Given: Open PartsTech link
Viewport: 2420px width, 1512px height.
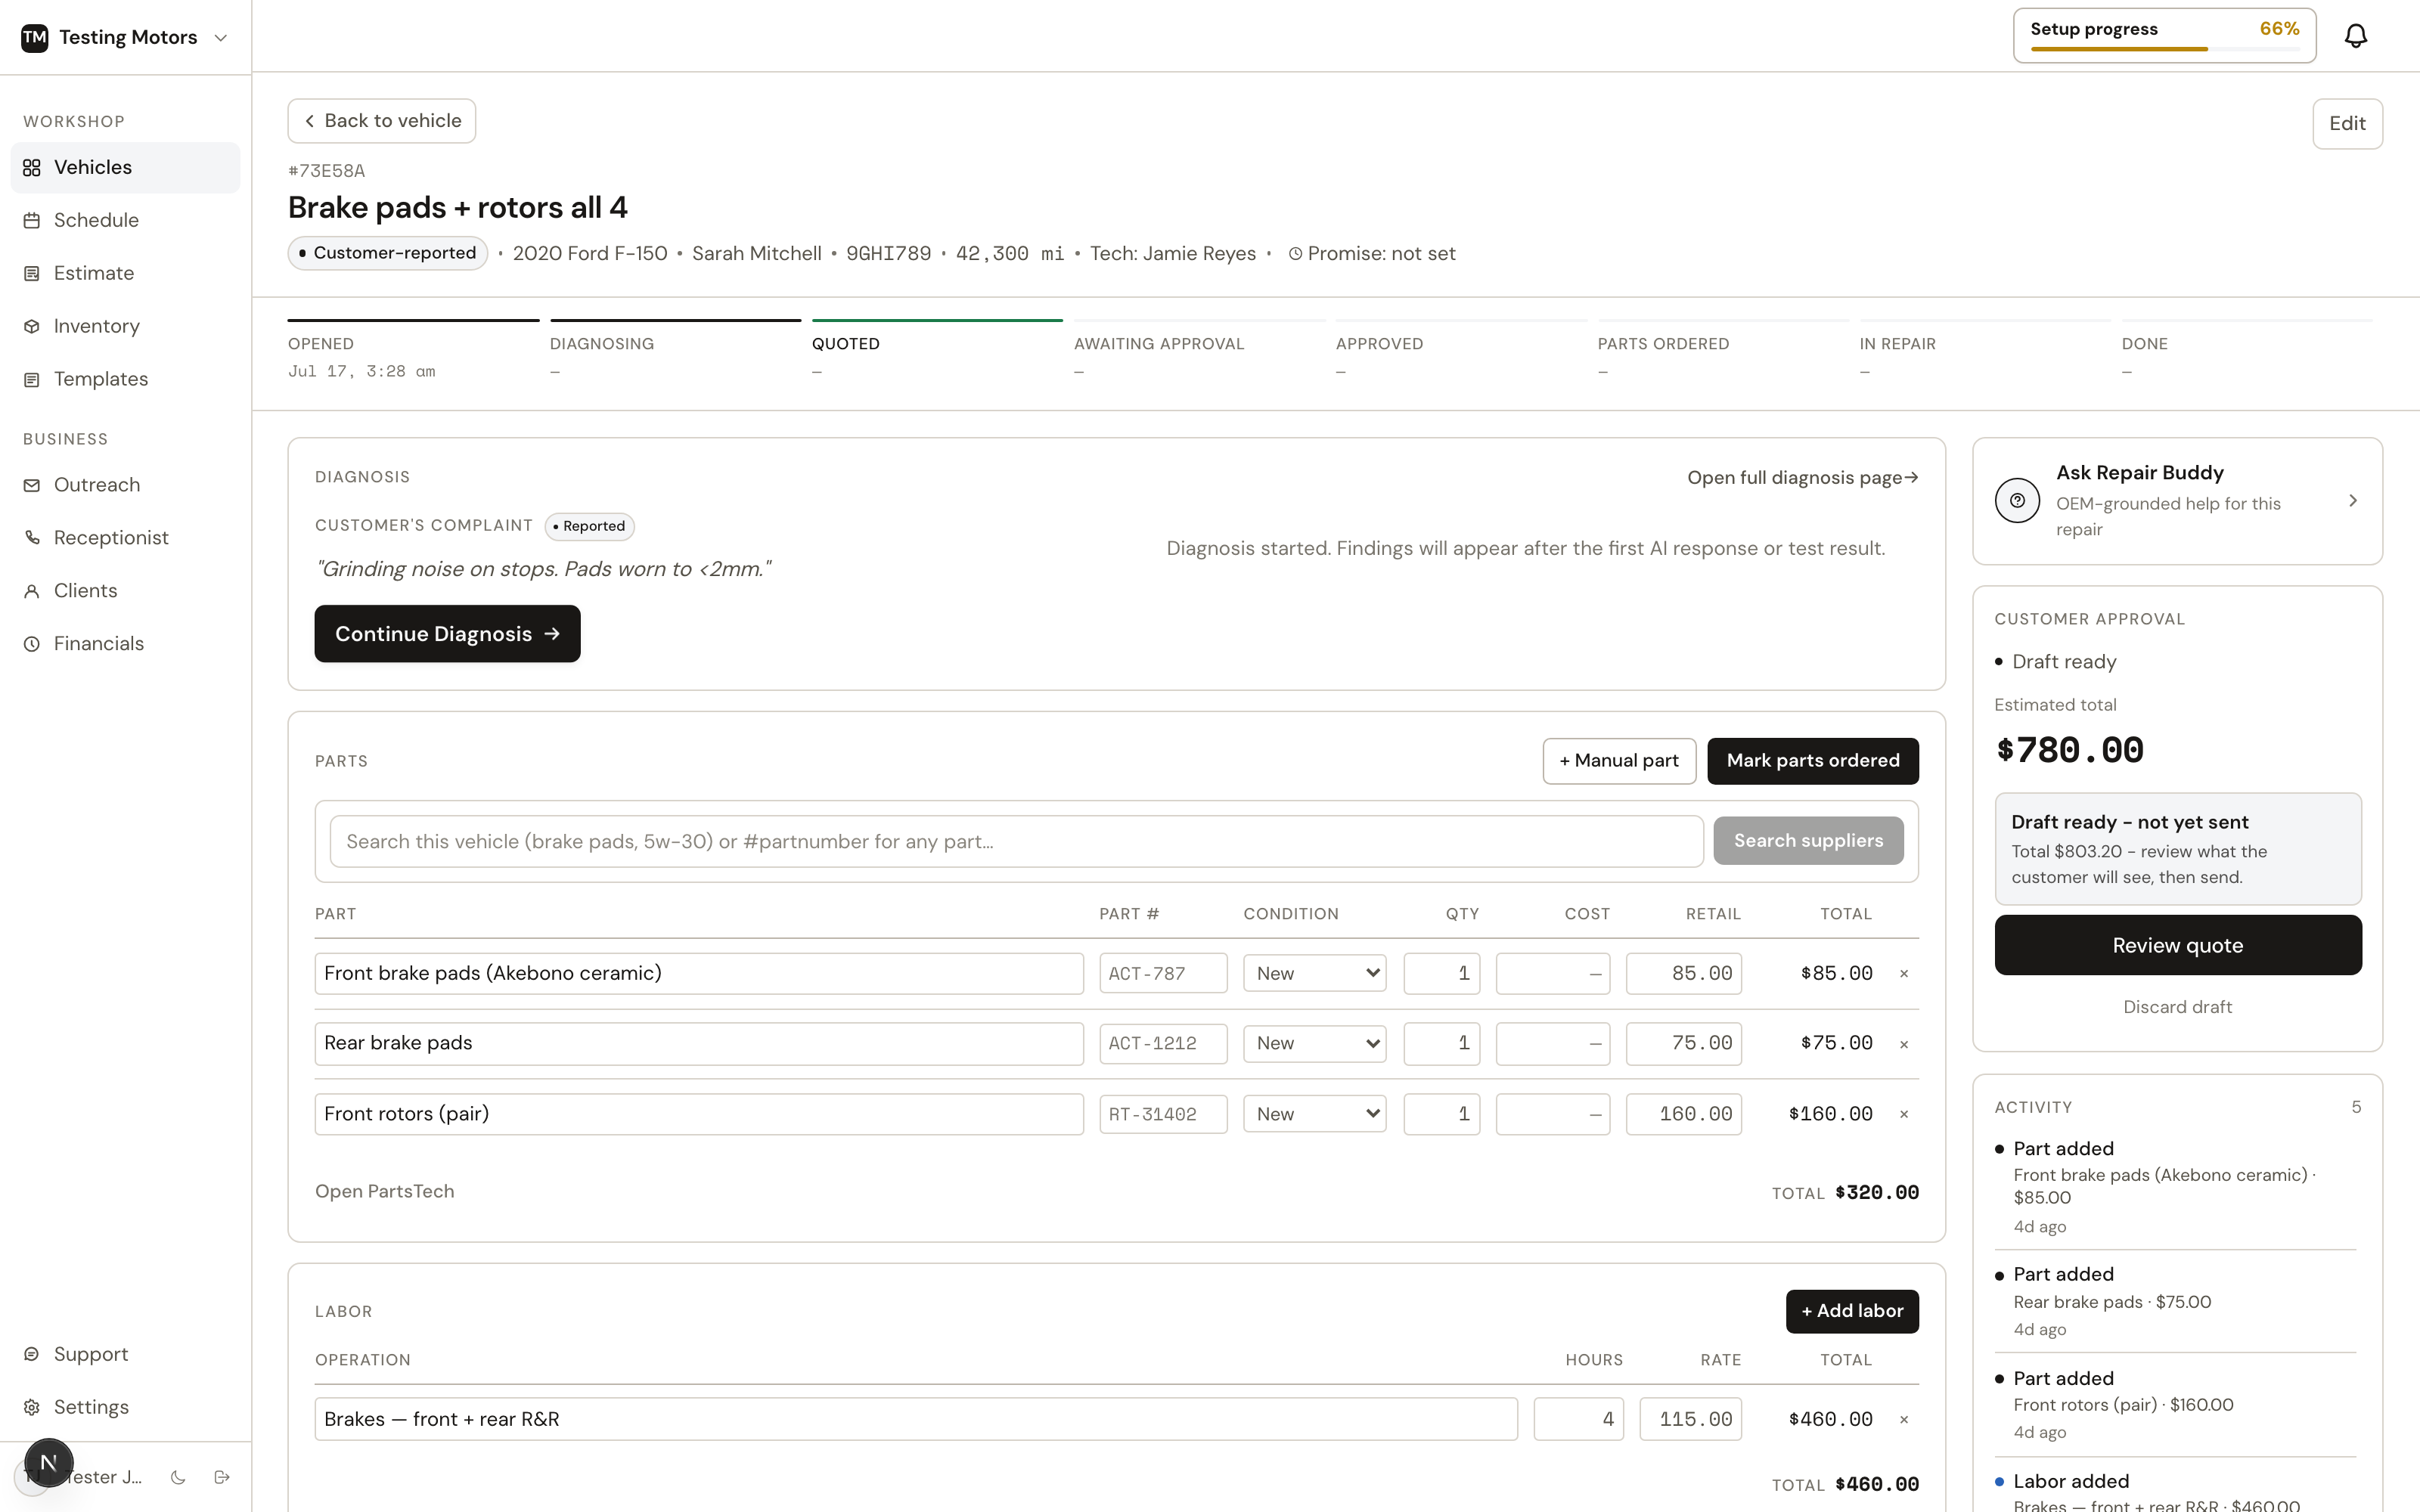Looking at the screenshot, I should pyautogui.click(x=384, y=1192).
